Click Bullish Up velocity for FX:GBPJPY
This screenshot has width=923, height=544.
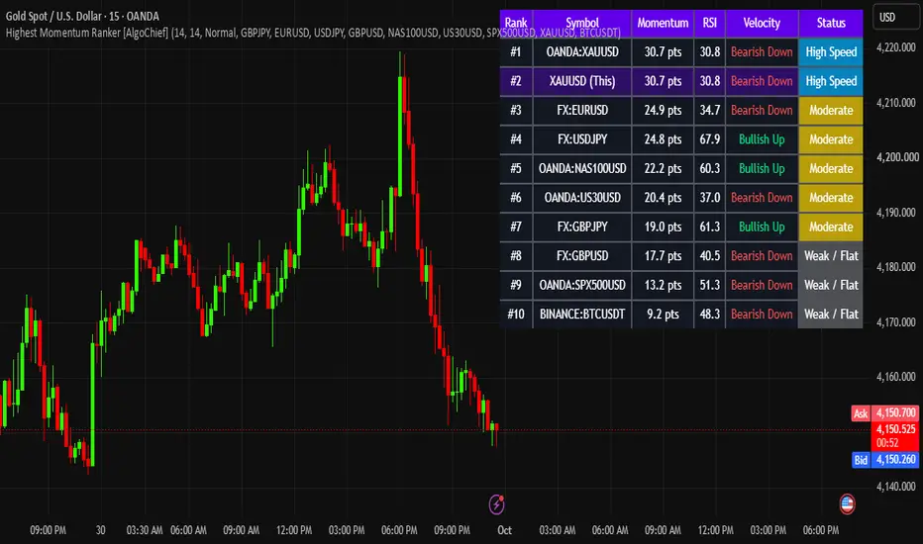[x=762, y=227]
